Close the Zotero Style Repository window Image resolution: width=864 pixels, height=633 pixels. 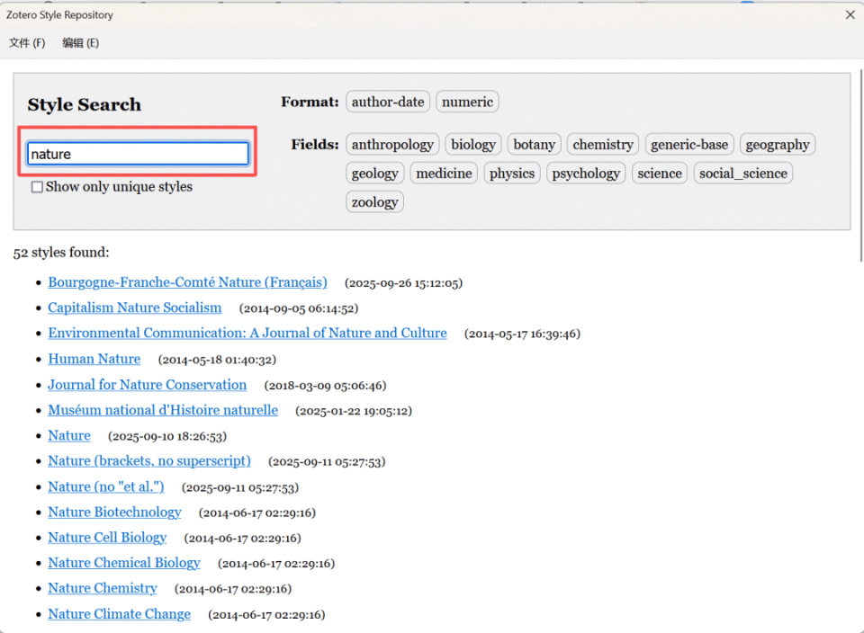[x=850, y=15]
